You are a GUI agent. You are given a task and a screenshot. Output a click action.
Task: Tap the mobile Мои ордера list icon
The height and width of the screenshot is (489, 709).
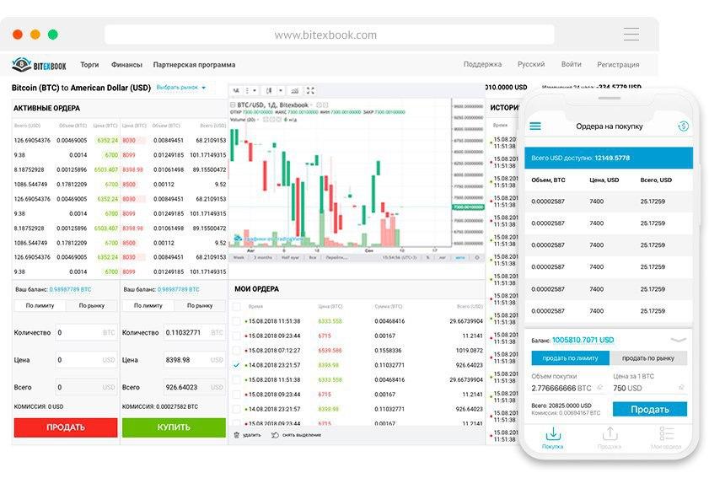[667, 433]
